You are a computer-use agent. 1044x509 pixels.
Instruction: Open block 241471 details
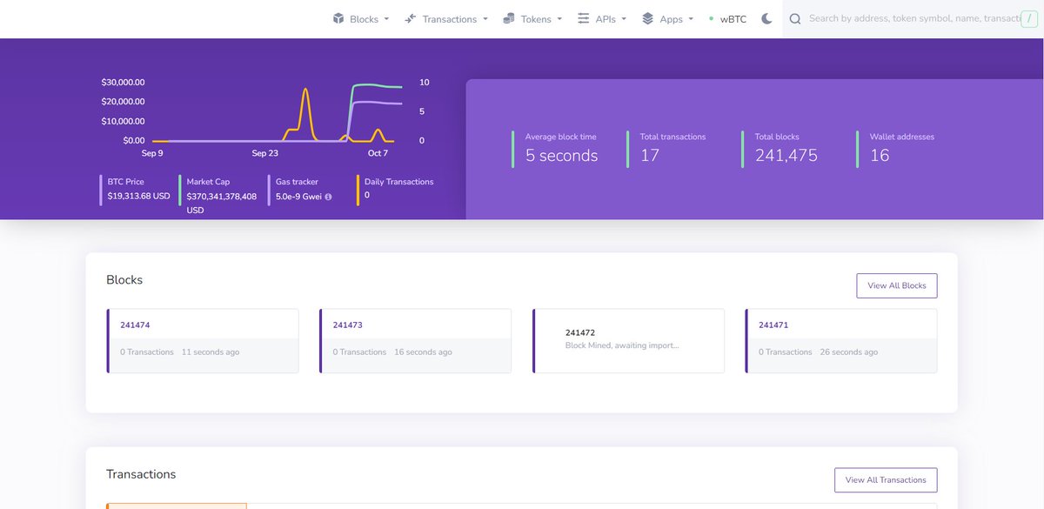773,325
